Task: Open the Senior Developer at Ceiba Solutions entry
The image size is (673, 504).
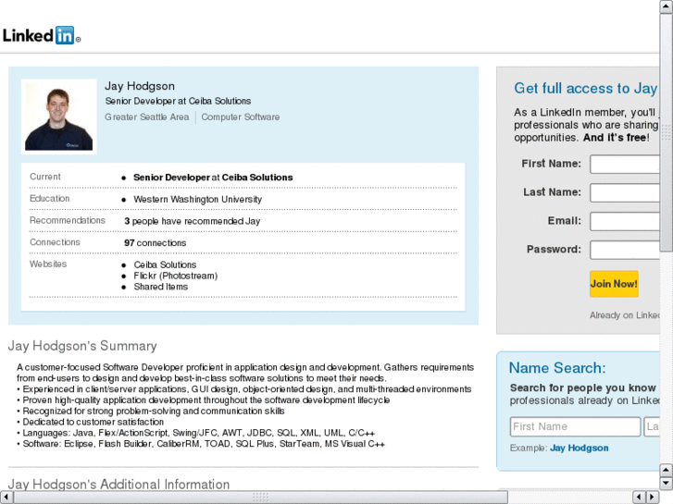Action: pyautogui.click(x=213, y=178)
